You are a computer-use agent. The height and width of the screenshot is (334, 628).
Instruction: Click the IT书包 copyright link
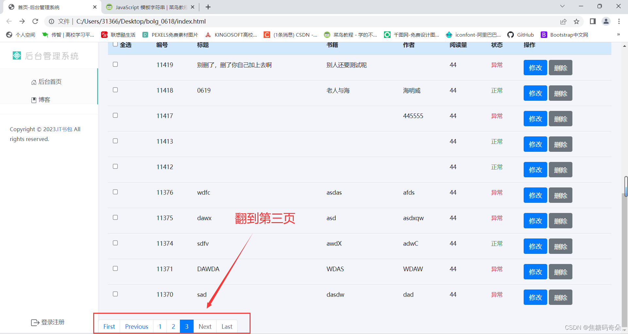[65, 129]
